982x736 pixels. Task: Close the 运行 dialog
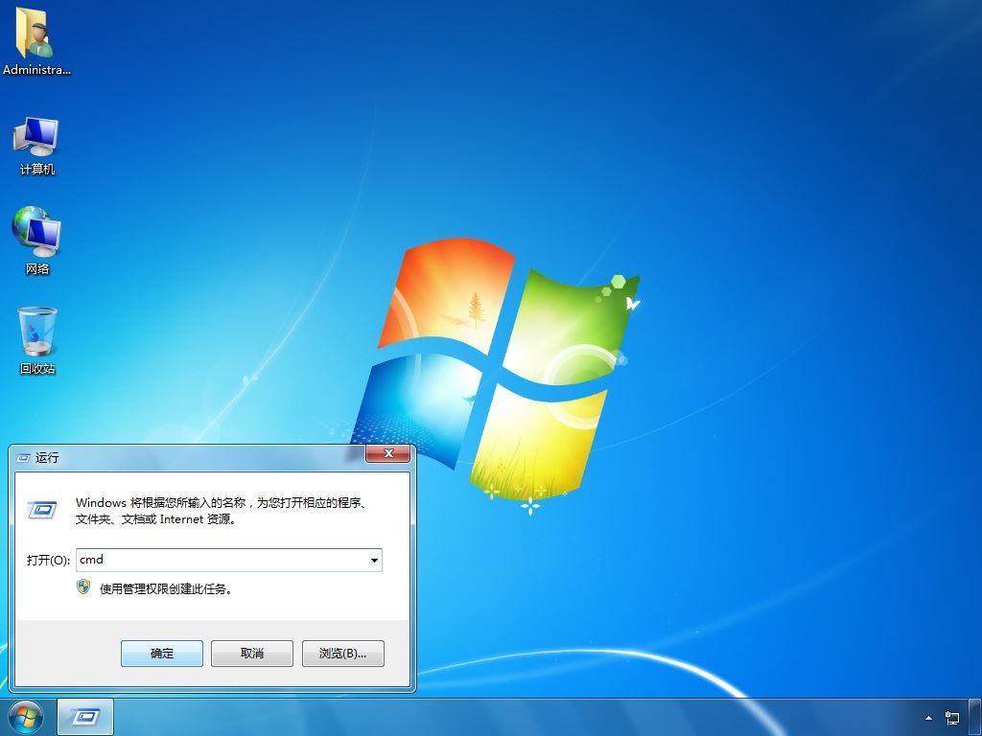pyautogui.click(x=387, y=453)
